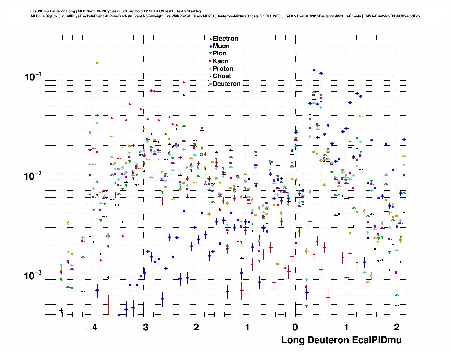Select the "Ghost" legend entry text
This screenshot has width=451, height=352.
pos(222,76)
